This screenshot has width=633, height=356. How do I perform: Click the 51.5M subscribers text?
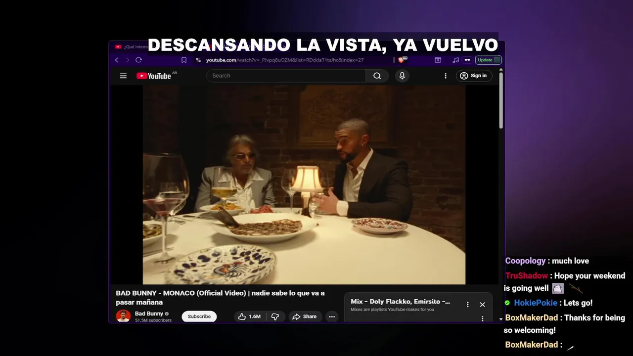[153, 320]
